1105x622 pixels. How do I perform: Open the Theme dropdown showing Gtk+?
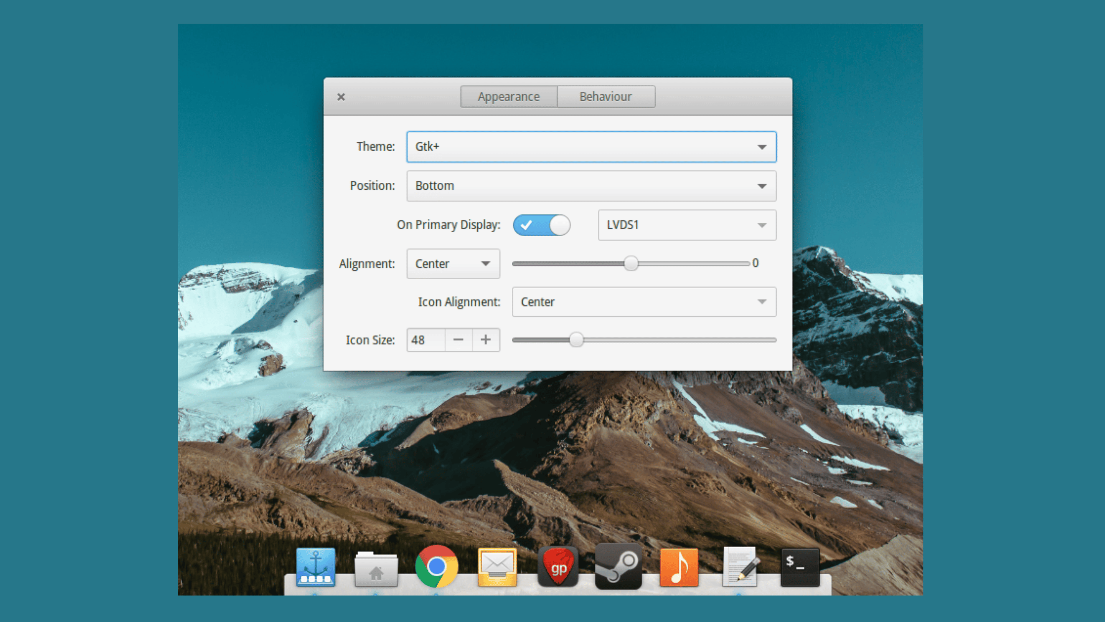pyautogui.click(x=591, y=147)
